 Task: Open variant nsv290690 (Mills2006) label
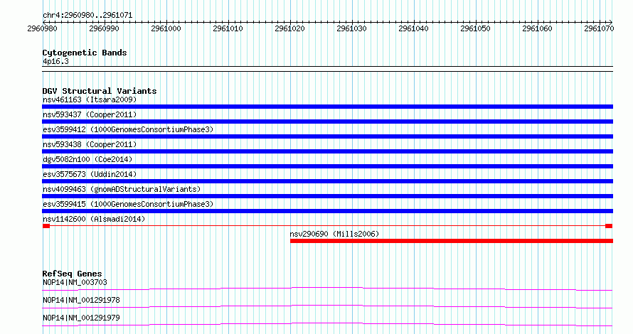334,234
